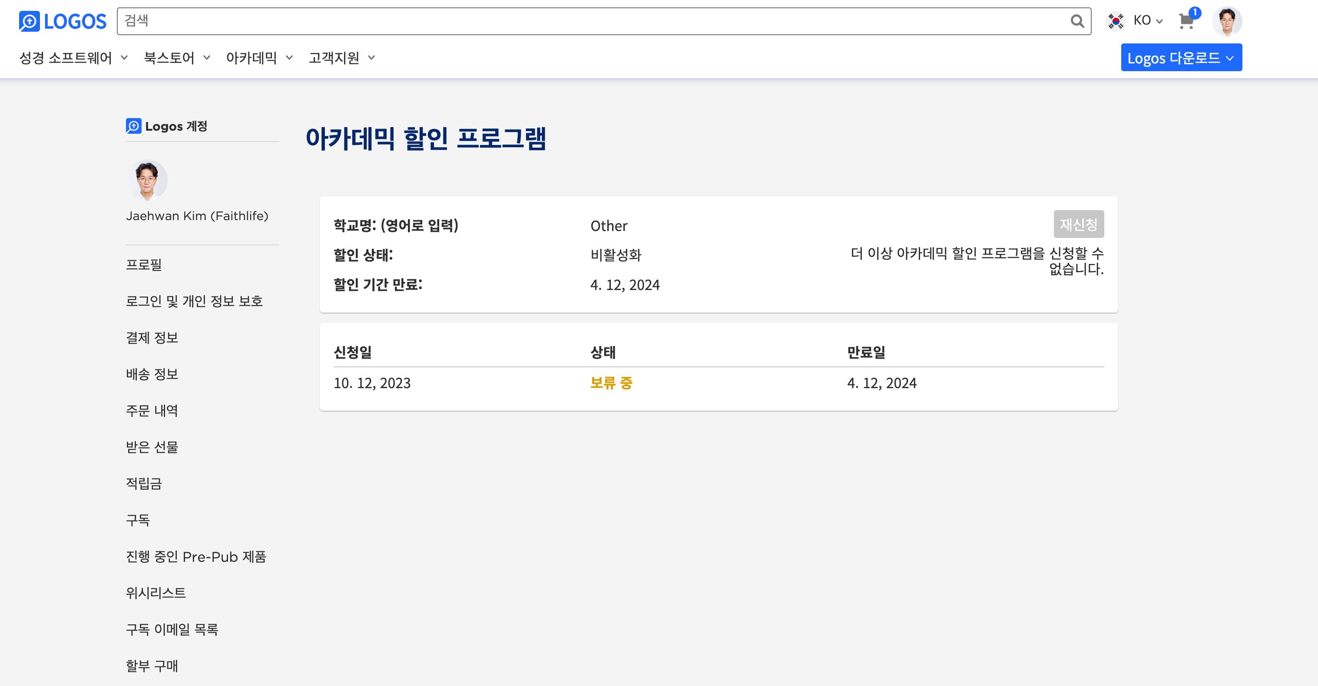Click the 비활성화 discount status value

pos(616,255)
